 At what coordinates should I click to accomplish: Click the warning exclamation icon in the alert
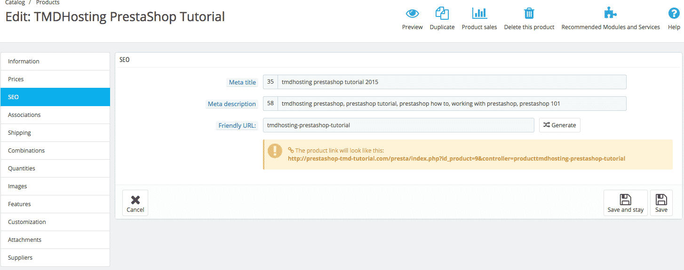(275, 151)
